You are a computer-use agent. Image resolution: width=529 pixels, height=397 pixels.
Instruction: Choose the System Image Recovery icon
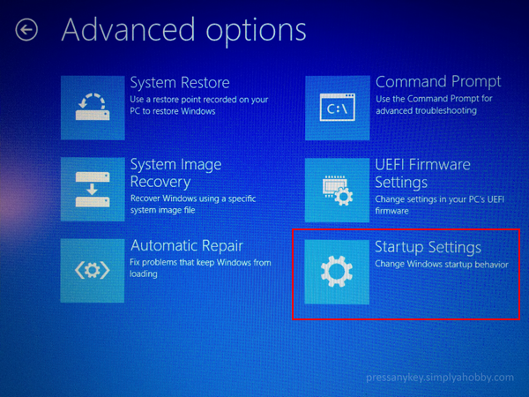[93, 189]
